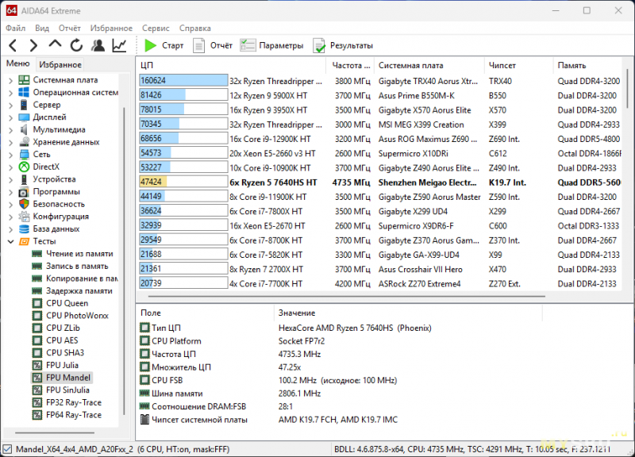Screen dimensions: 635x457
Task: Open the Результаты checkmark icon in the toolbar
Action: tap(319, 46)
